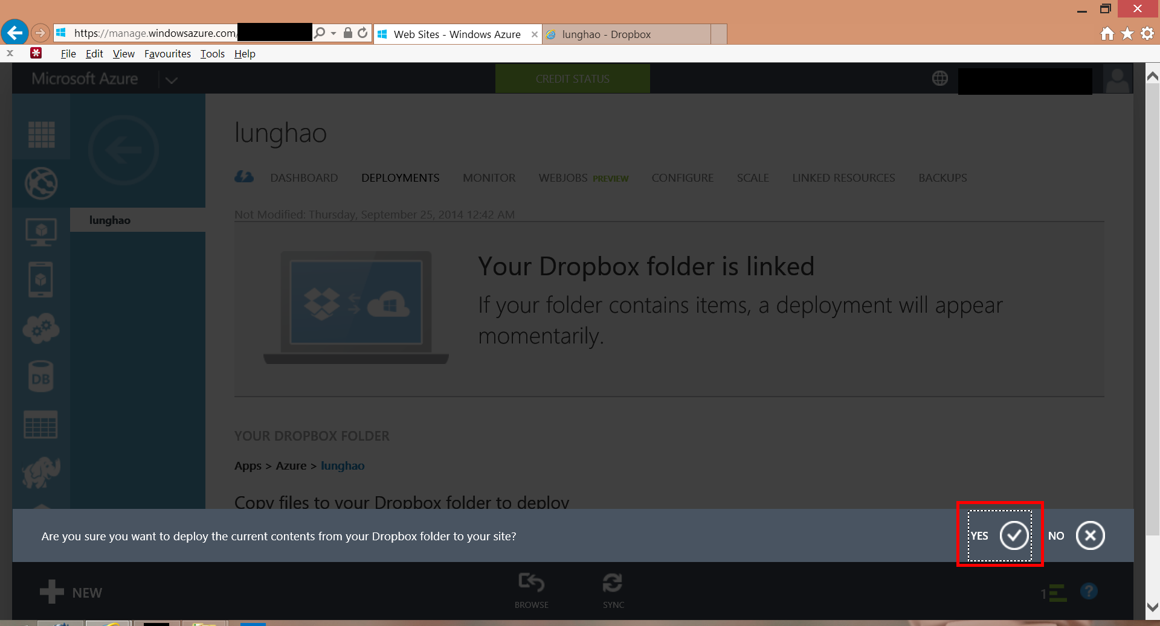Open a new browser tab

click(x=718, y=34)
